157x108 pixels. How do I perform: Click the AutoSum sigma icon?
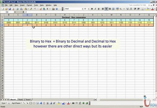tap(47, 9)
